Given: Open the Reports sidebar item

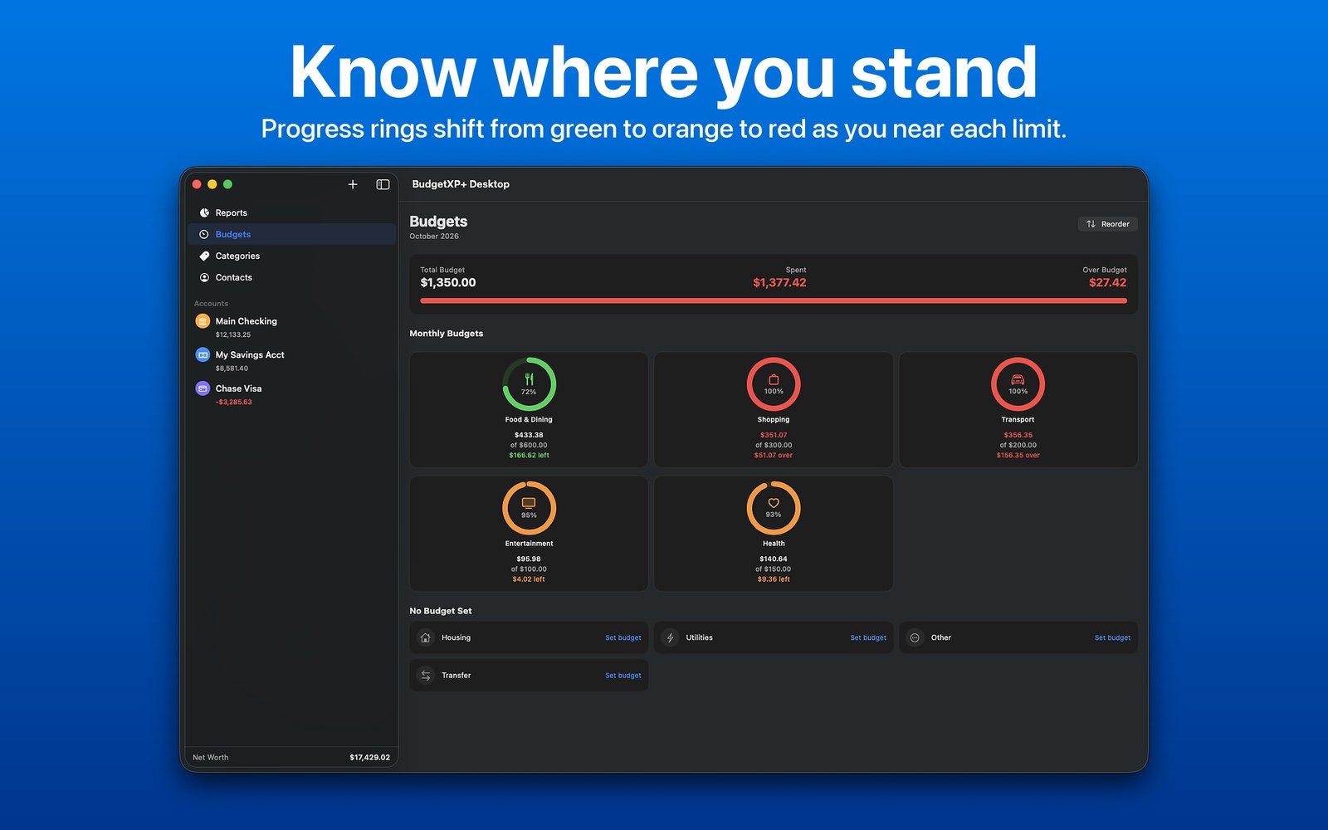Looking at the screenshot, I should pyautogui.click(x=291, y=213).
